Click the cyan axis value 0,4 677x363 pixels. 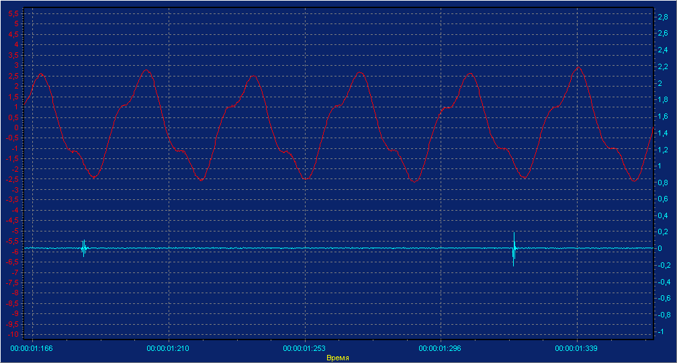[x=663, y=215]
